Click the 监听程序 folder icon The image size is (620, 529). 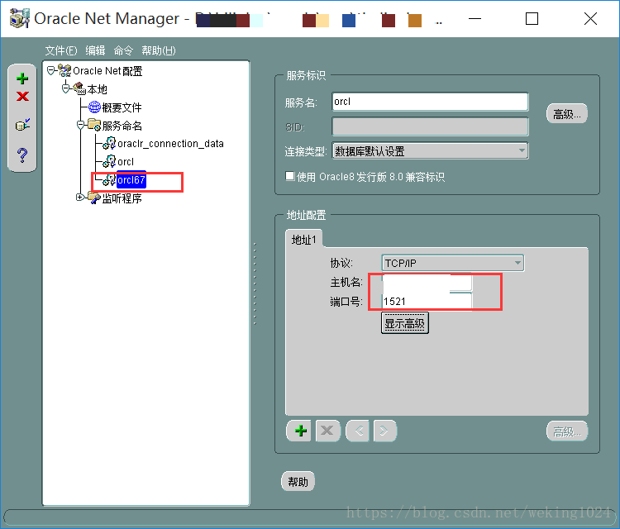click(94, 198)
